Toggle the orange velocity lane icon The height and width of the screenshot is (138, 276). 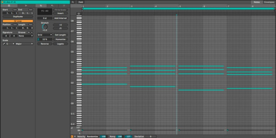(x=72, y=137)
